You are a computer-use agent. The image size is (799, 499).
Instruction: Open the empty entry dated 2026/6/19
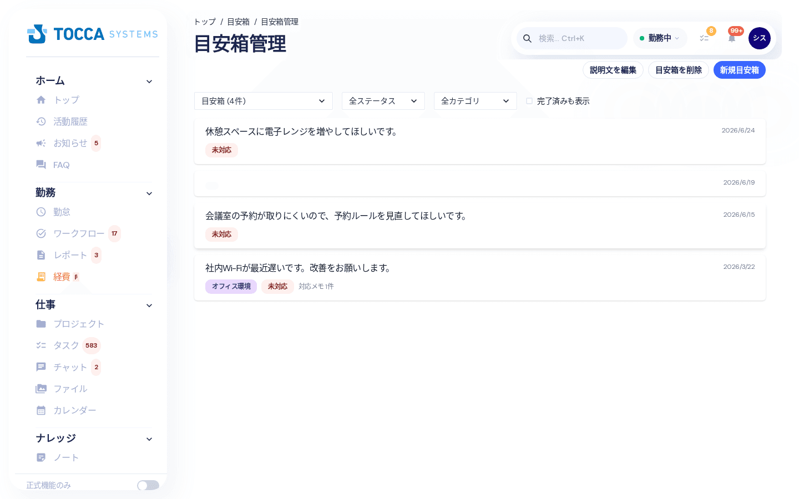pos(480,184)
